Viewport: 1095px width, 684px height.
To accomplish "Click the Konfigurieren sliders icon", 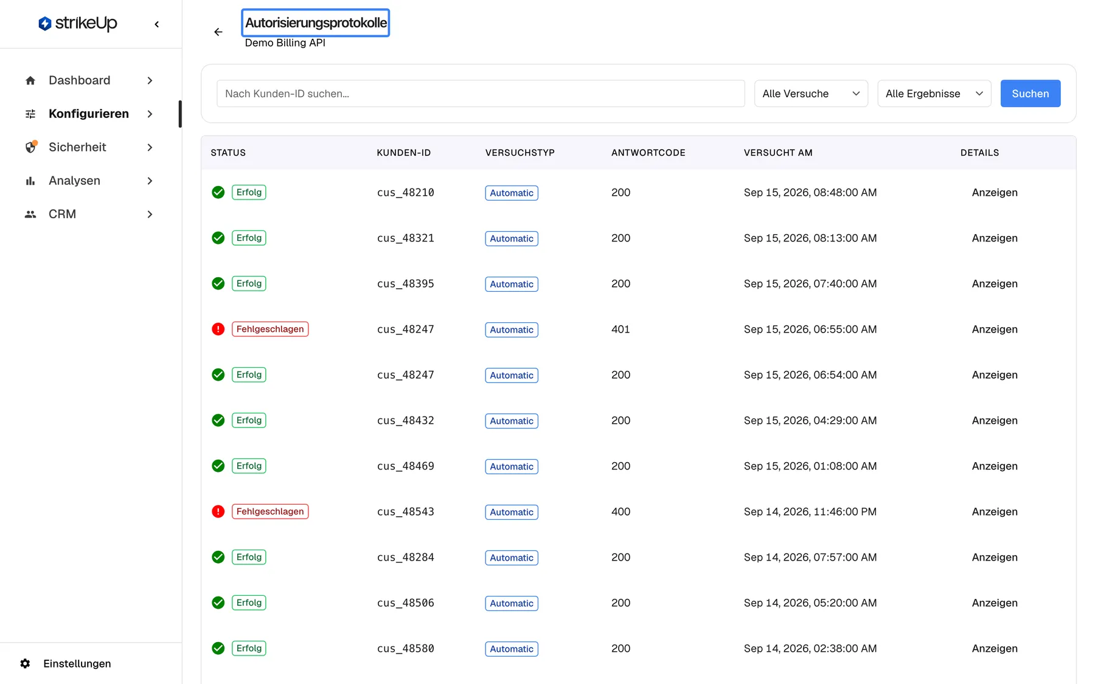I will coord(30,114).
